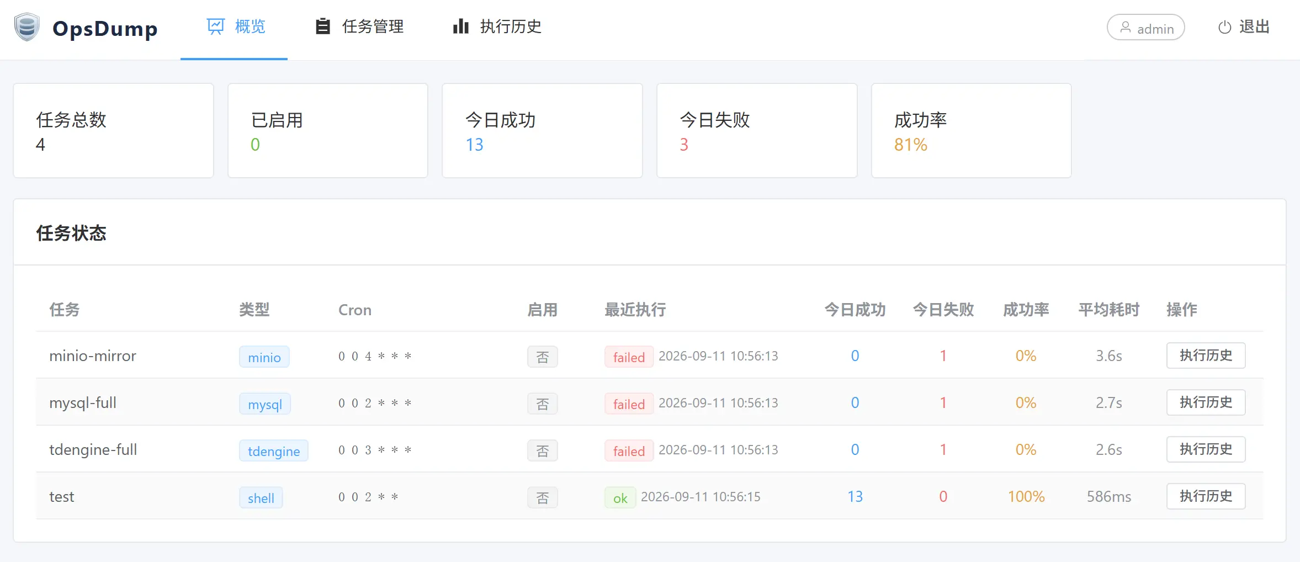Click the mysql type tag
Screen dimensions: 1300x562
coord(265,404)
